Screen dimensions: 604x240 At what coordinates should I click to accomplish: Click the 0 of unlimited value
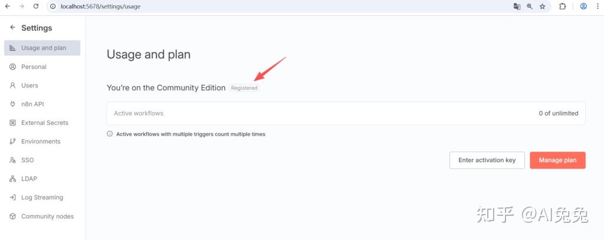[x=559, y=113]
